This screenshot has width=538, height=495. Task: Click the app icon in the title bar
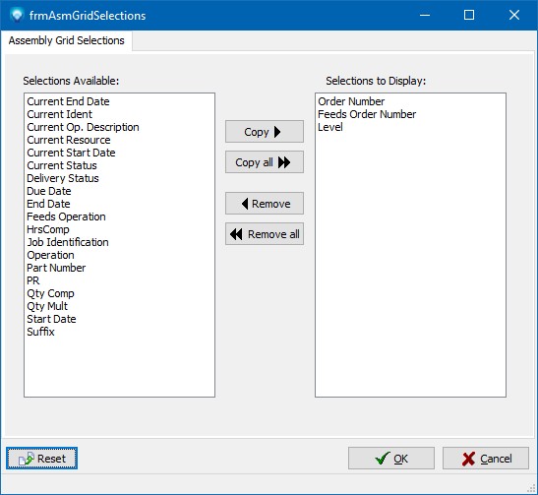(17, 15)
